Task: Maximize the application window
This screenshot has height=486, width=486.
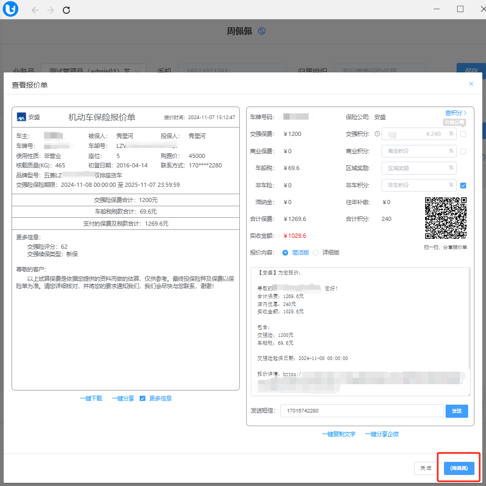Action: [460, 9]
